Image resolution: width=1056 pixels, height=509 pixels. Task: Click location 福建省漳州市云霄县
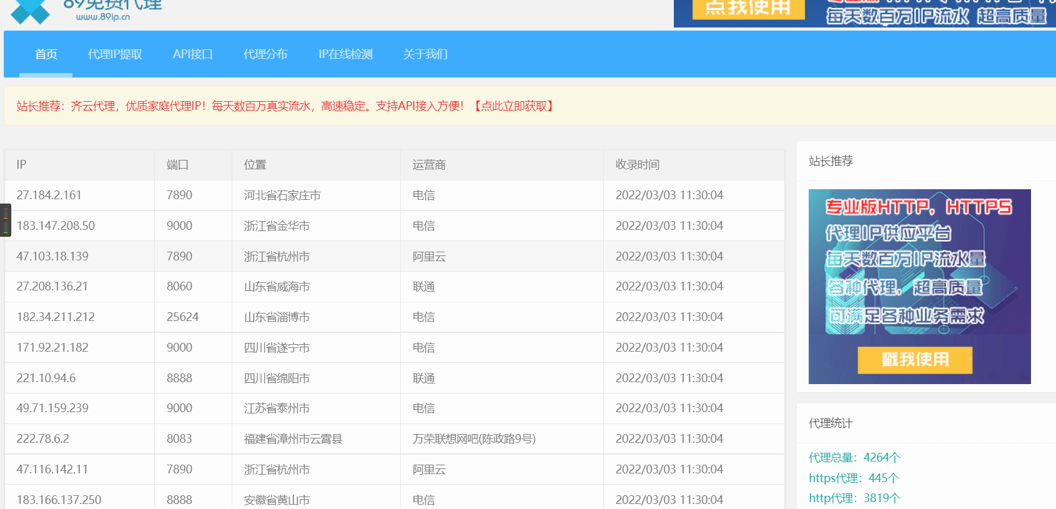pos(294,439)
